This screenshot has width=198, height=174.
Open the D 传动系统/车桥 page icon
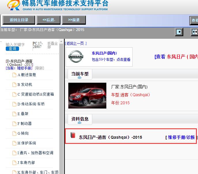pos(14,104)
